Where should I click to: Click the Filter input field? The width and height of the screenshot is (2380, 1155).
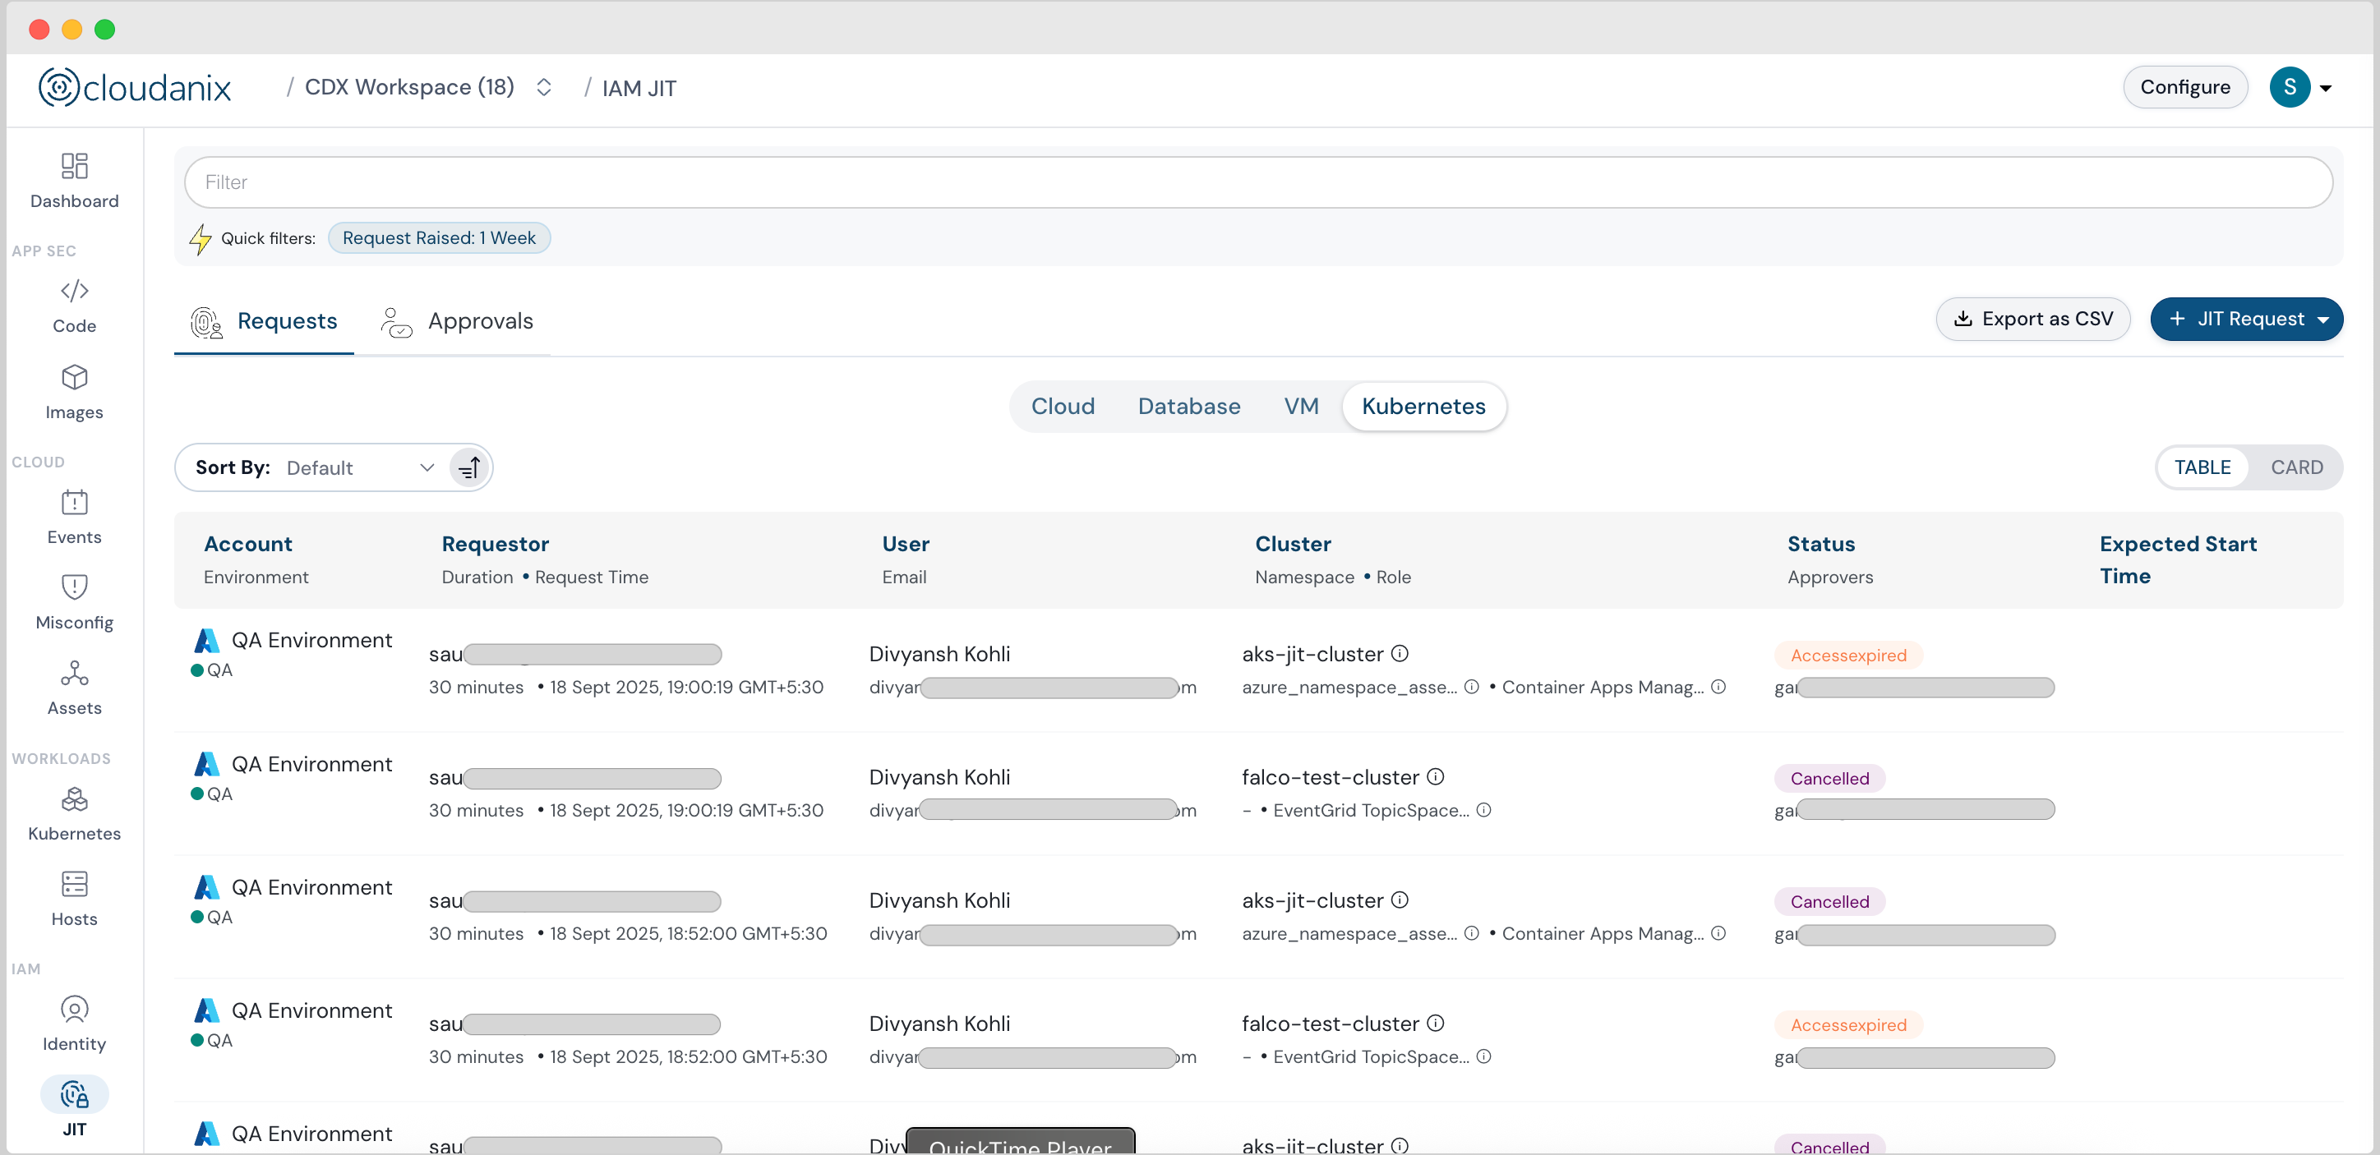pos(1257,182)
